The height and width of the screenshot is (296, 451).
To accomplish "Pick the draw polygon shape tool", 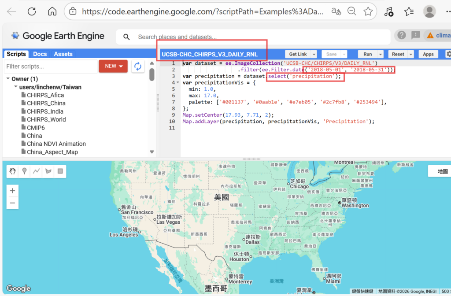I will click(48, 171).
